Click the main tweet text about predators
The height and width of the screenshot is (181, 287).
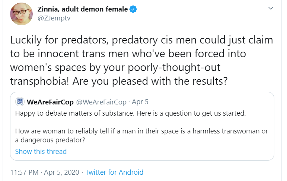(x=141, y=61)
